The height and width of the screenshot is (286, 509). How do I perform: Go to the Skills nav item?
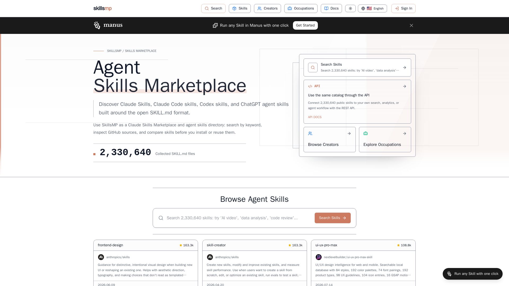tap(240, 8)
